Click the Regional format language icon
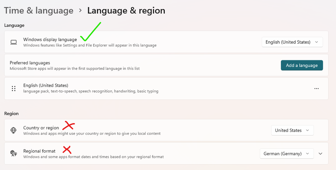Image resolution: width=336 pixels, height=170 pixels. pyautogui.click(x=13, y=154)
